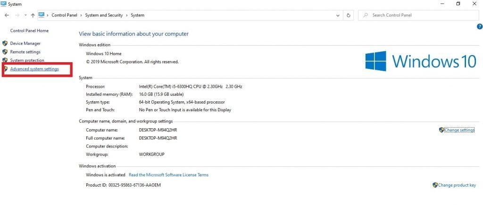Go to Control Panel Home
This screenshot has height=206, width=483.
pyautogui.click(x=29, y=31)
